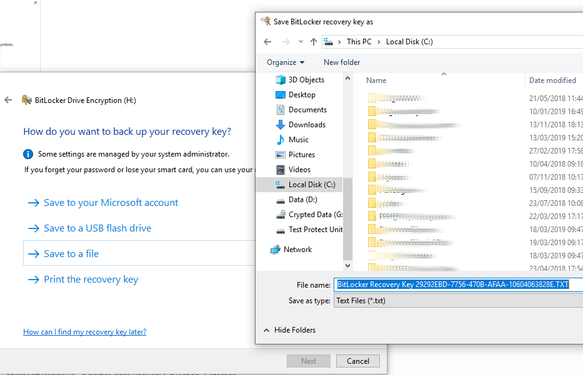Viewport: 583px width, 375px height.
Task: Click the Crypted Data padlock drive icon
Action: 281,215
